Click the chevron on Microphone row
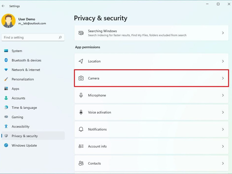The width and height of the screenshot is (232, 174). 223,95
